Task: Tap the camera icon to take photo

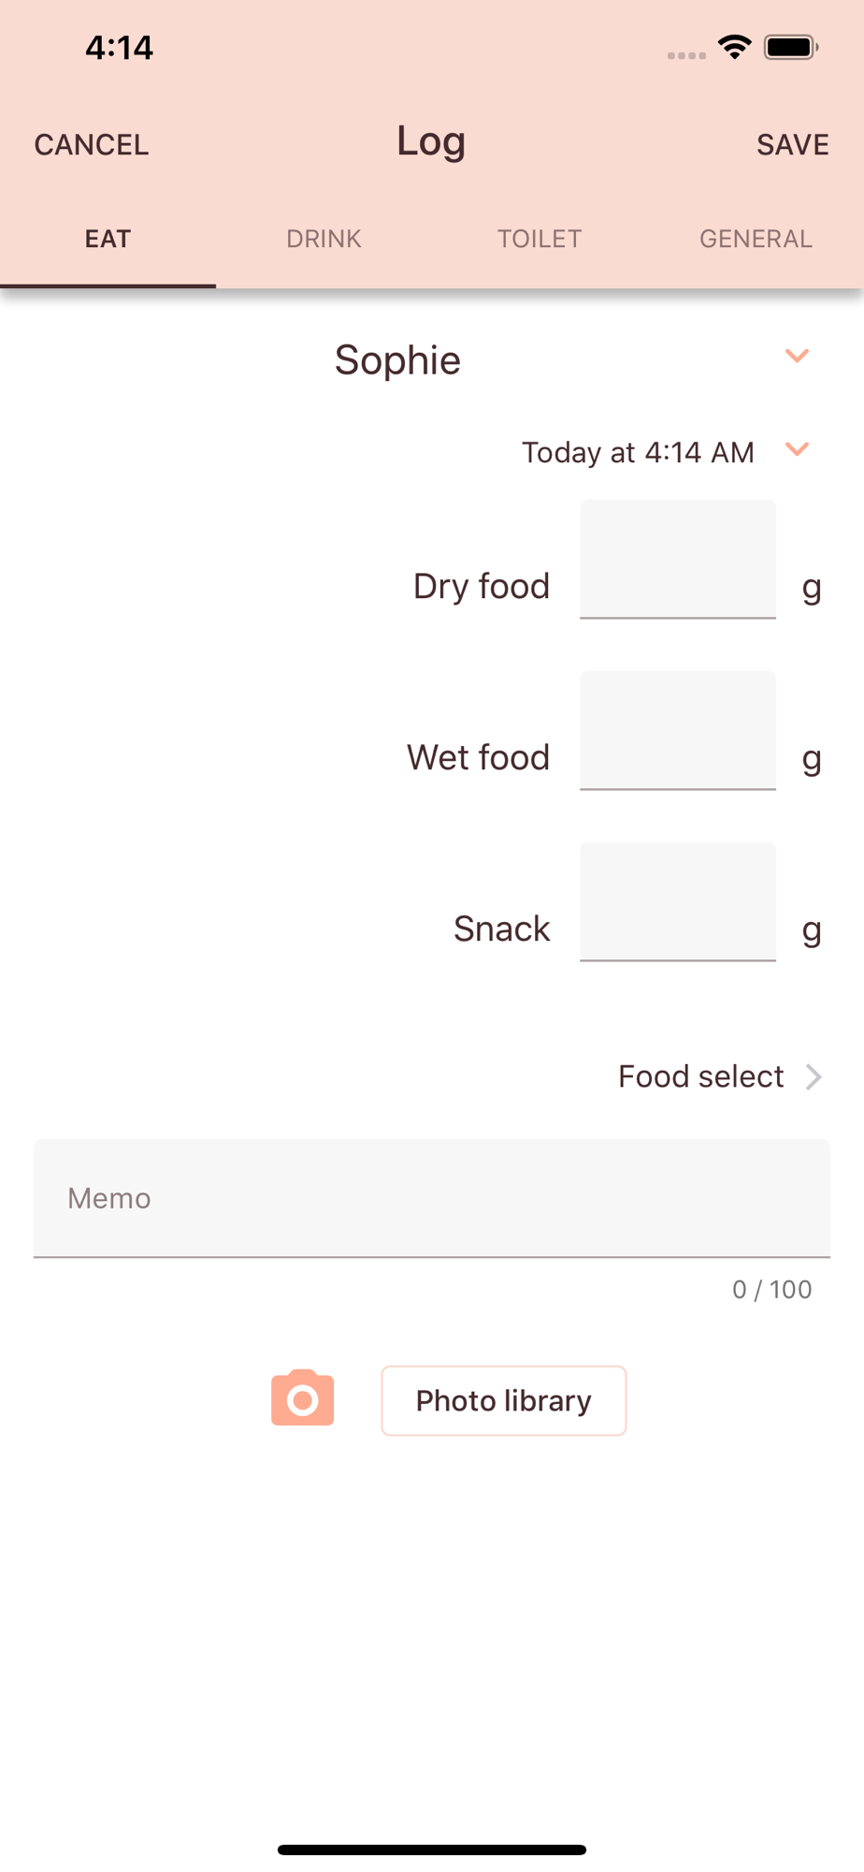Action: point(302,1398)
